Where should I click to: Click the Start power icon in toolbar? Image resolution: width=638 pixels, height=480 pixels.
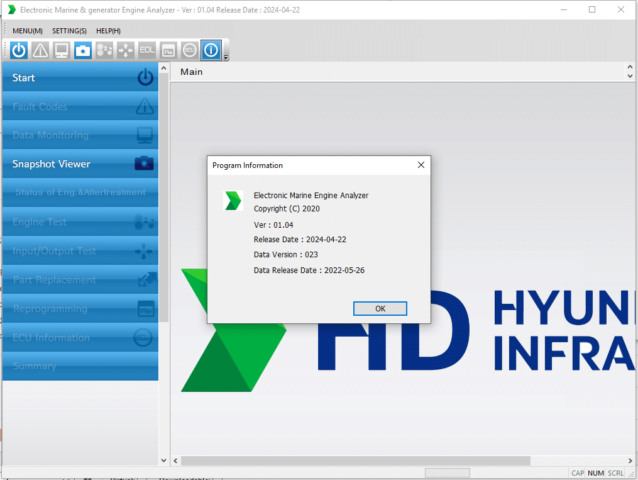[19, 50]
